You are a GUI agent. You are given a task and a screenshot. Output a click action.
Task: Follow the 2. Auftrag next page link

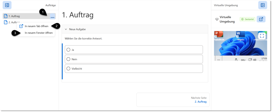pos(201,102)
